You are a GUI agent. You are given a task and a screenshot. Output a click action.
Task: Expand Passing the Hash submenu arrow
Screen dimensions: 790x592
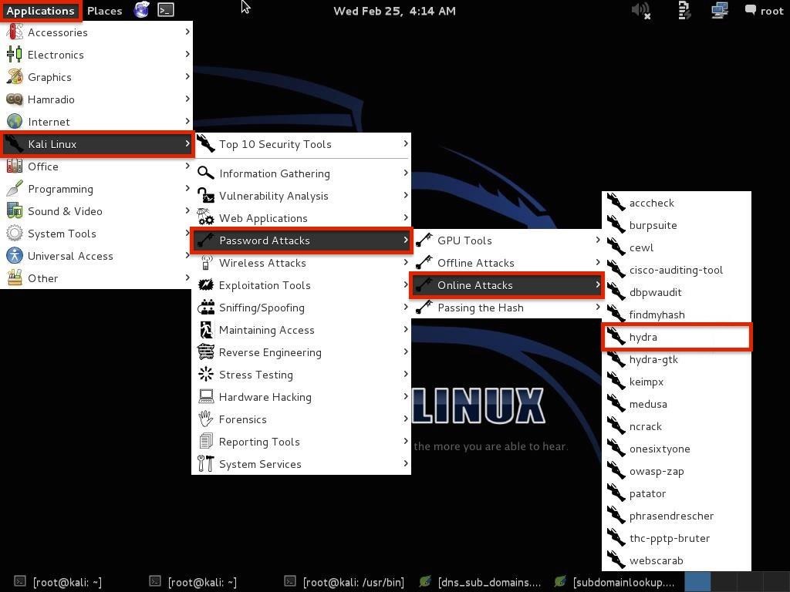598,307
